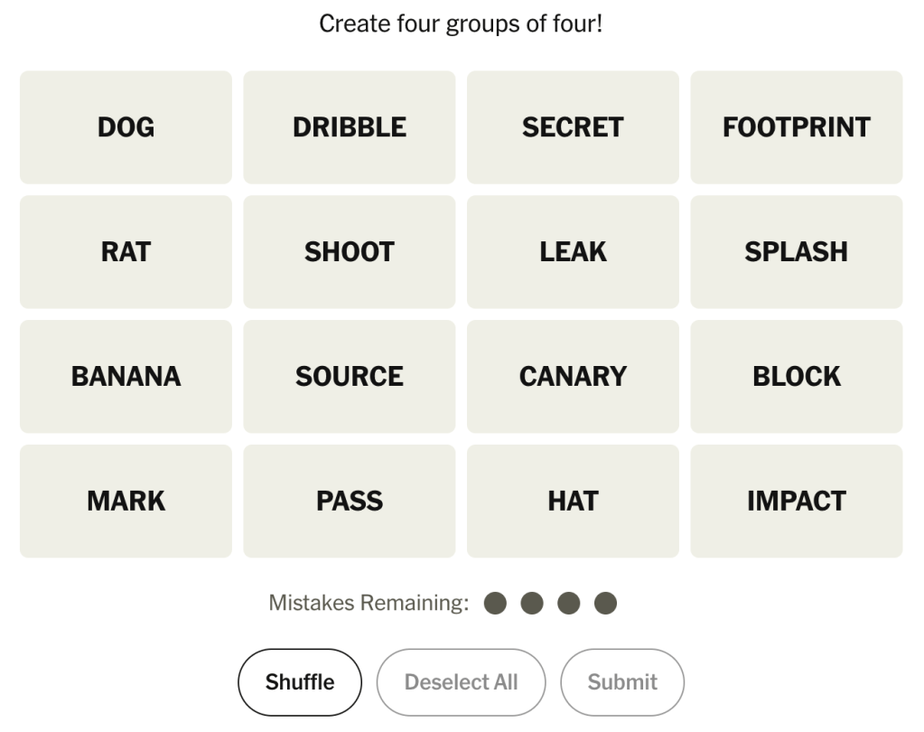Toggle the SECRET word card
The image size is (924, 732).
(573, 127)
